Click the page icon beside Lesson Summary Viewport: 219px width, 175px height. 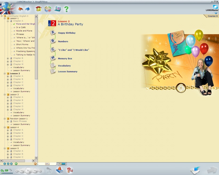click(x=53, y=71)
